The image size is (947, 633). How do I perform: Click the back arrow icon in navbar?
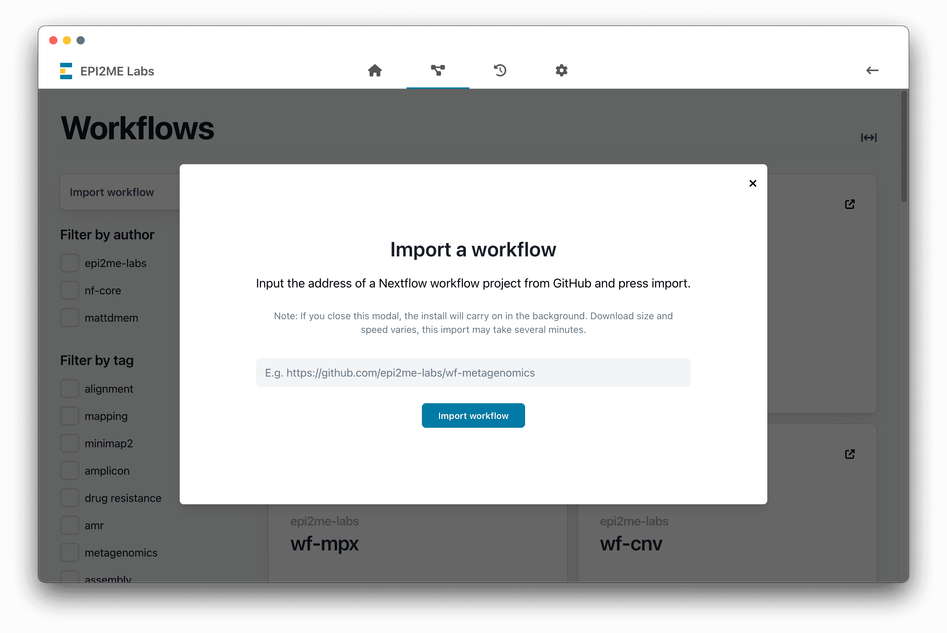[x=871, y=70]
